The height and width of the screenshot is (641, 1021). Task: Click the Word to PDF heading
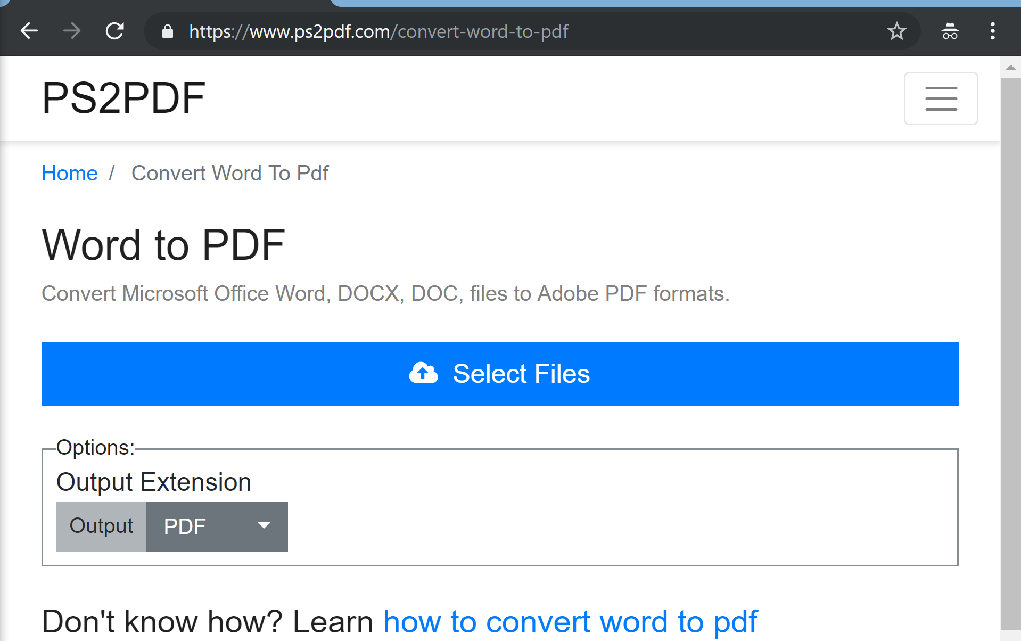coord(163,245)
